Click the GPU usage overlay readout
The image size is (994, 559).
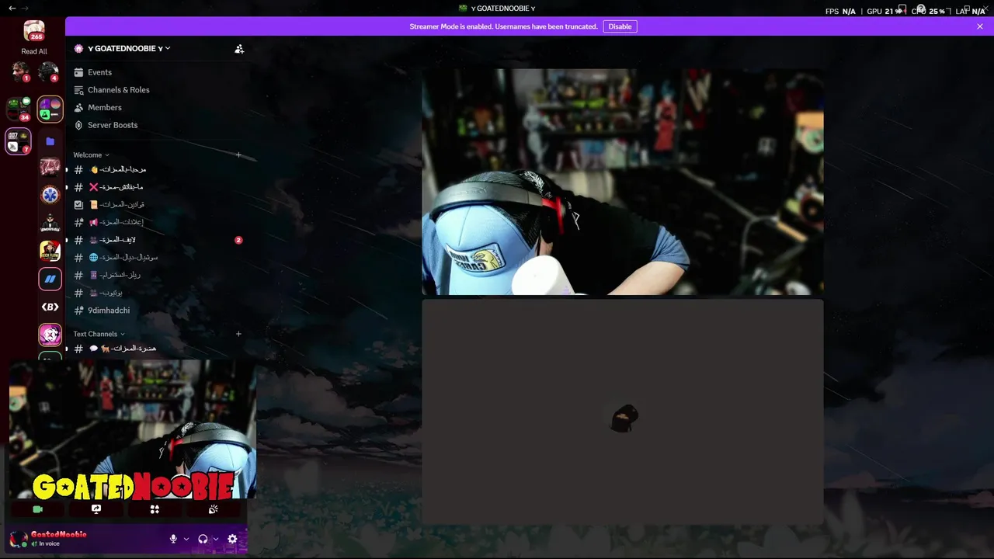(x=886, y=11)
